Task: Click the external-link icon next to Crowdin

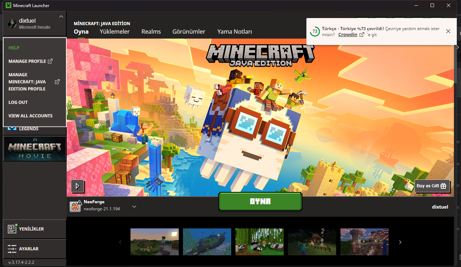Action: pos(362,35)
